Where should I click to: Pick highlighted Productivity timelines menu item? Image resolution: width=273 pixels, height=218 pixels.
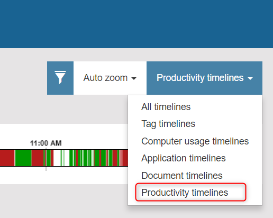[185, 193]
